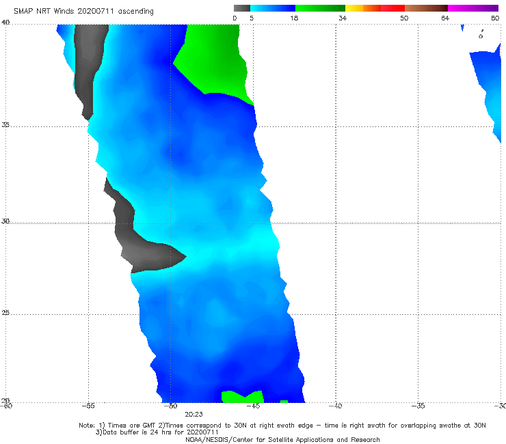Click the latitude axis label "40"

[x=5, y=23]
